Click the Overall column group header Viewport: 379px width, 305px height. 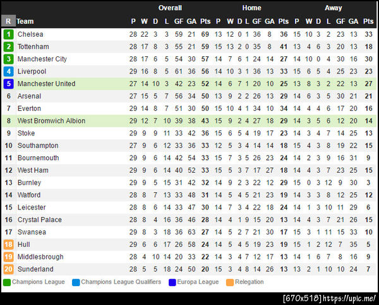click(170, 8)
